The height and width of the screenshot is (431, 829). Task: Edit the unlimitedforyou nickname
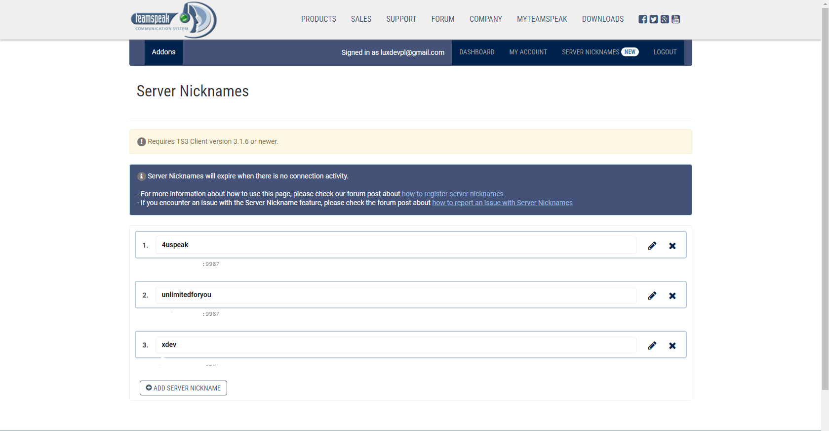(652, 296)
